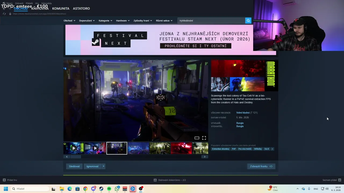Open the downloads icon in status bar
The width and height of the screenshot is (344, 193).
click(x=155, y=180)
